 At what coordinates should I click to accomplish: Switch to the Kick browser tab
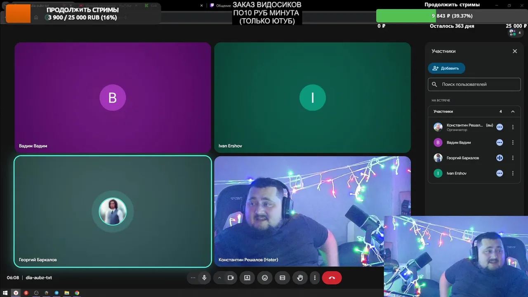click(151, 6)
